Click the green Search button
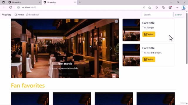The height and width of the screenshot is (105, 188). point(179,15)
